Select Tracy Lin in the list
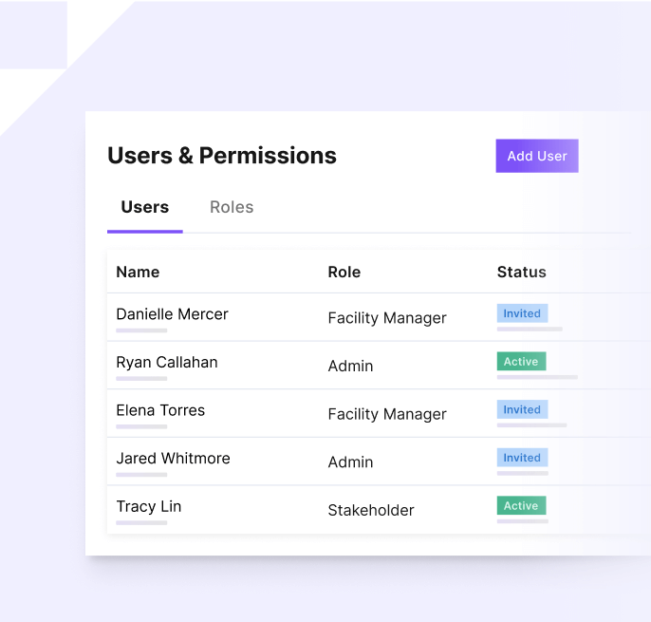Screen dimensions: 651x622 [148, 506]
